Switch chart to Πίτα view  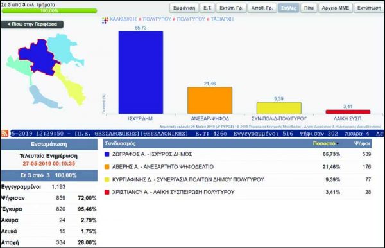pyautogui.click(x=309, y=8)
